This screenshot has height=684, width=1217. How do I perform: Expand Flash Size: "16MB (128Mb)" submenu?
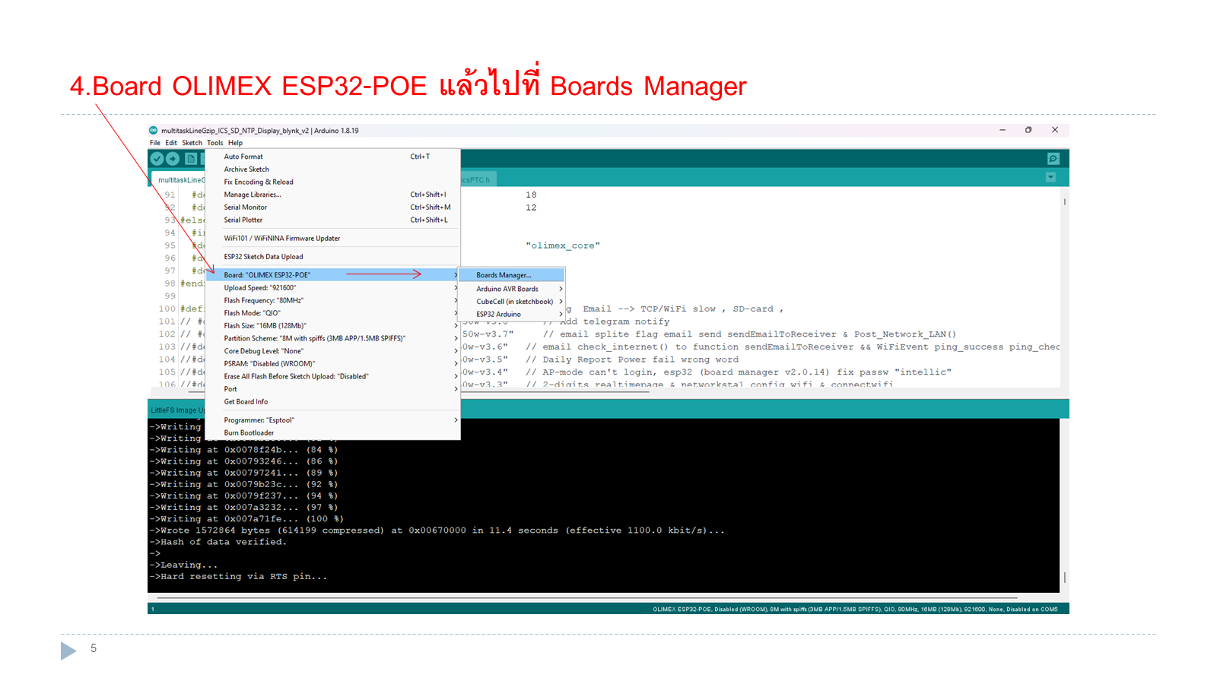[333, 326]
